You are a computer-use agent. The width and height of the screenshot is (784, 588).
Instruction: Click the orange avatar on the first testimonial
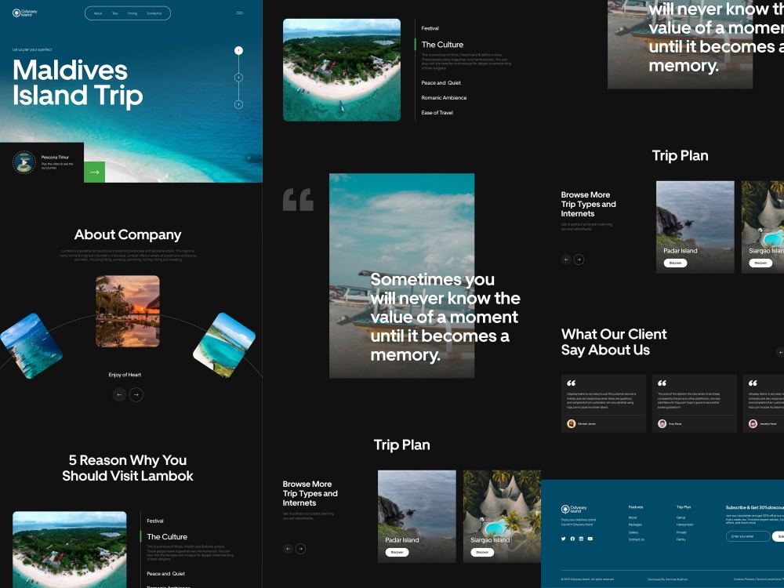(572, 423)
